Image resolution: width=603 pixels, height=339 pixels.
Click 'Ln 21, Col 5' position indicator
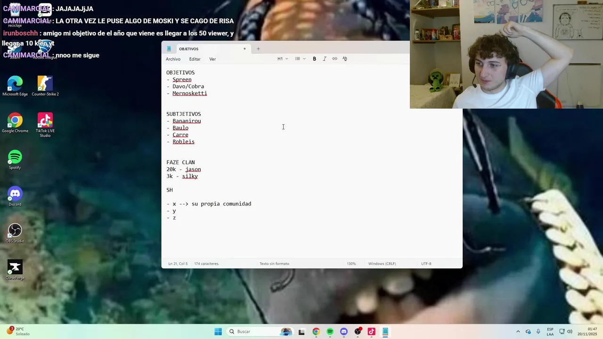pos(178,264)
